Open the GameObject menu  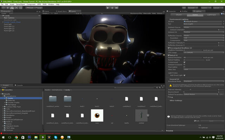point(20,4)
